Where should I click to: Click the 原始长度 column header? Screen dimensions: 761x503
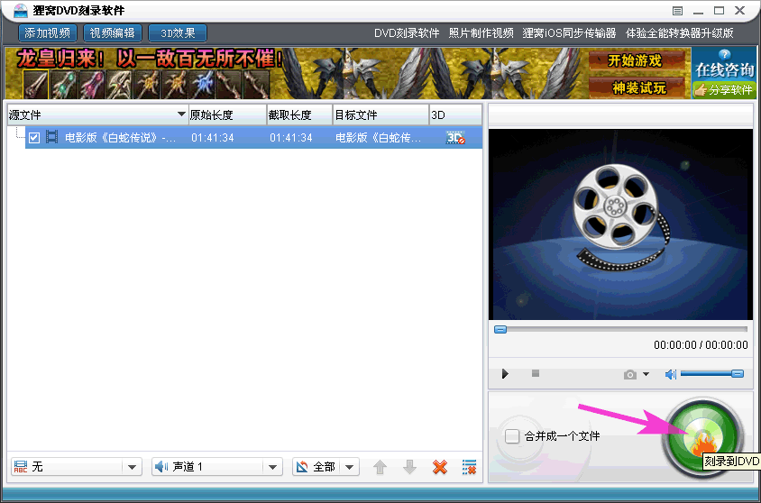(x=227, y=115)
